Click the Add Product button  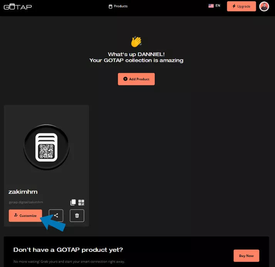pyautogui.click(x=136, y=79)
